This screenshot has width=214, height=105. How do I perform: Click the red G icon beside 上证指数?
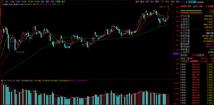click(x=181, y=2)
